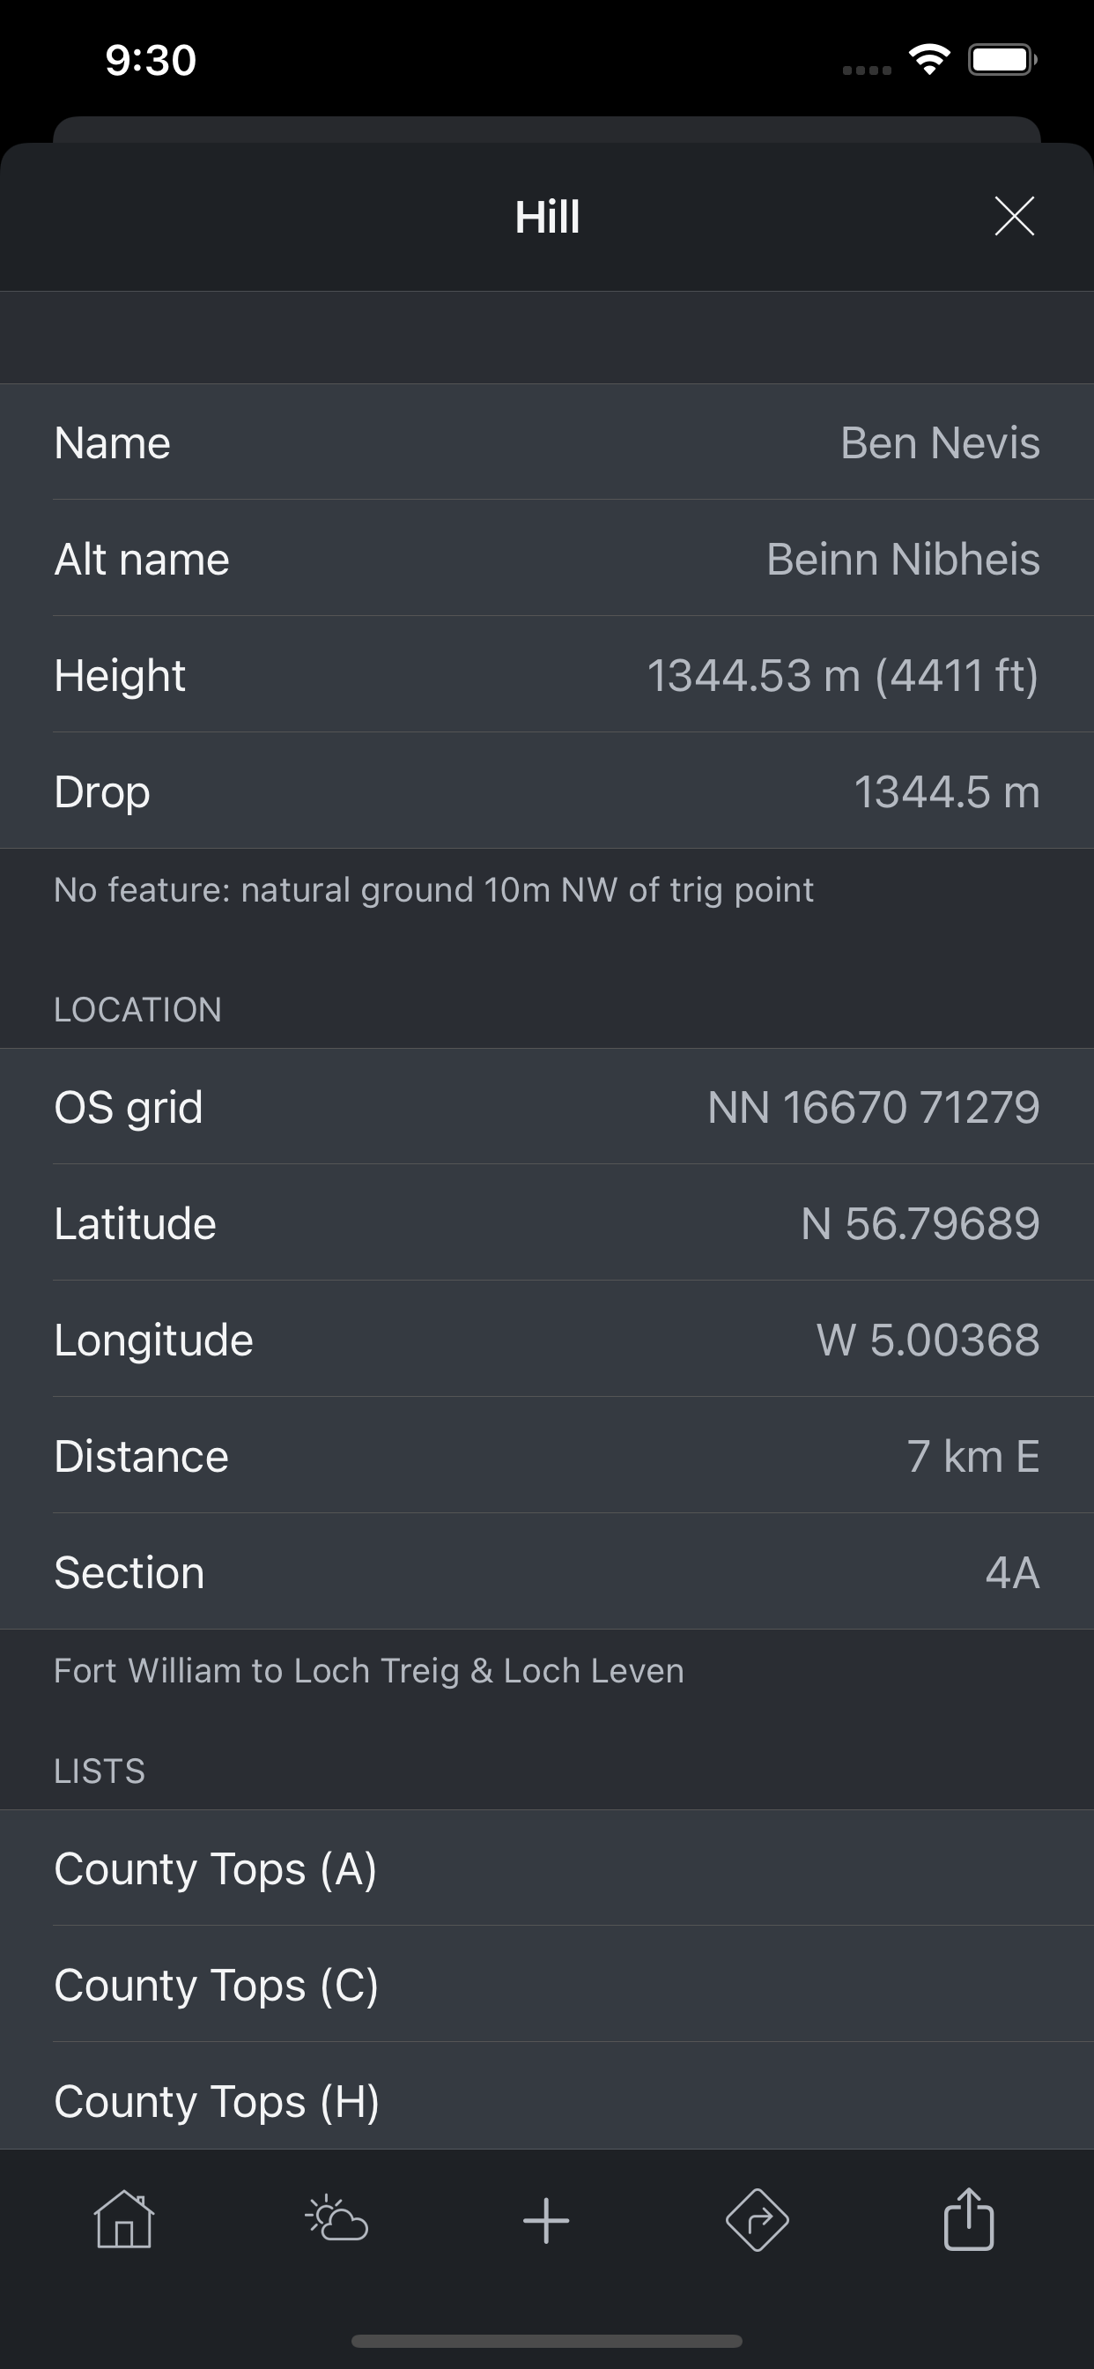Tap the Ben Nevis name row

(x=546, y=442)
